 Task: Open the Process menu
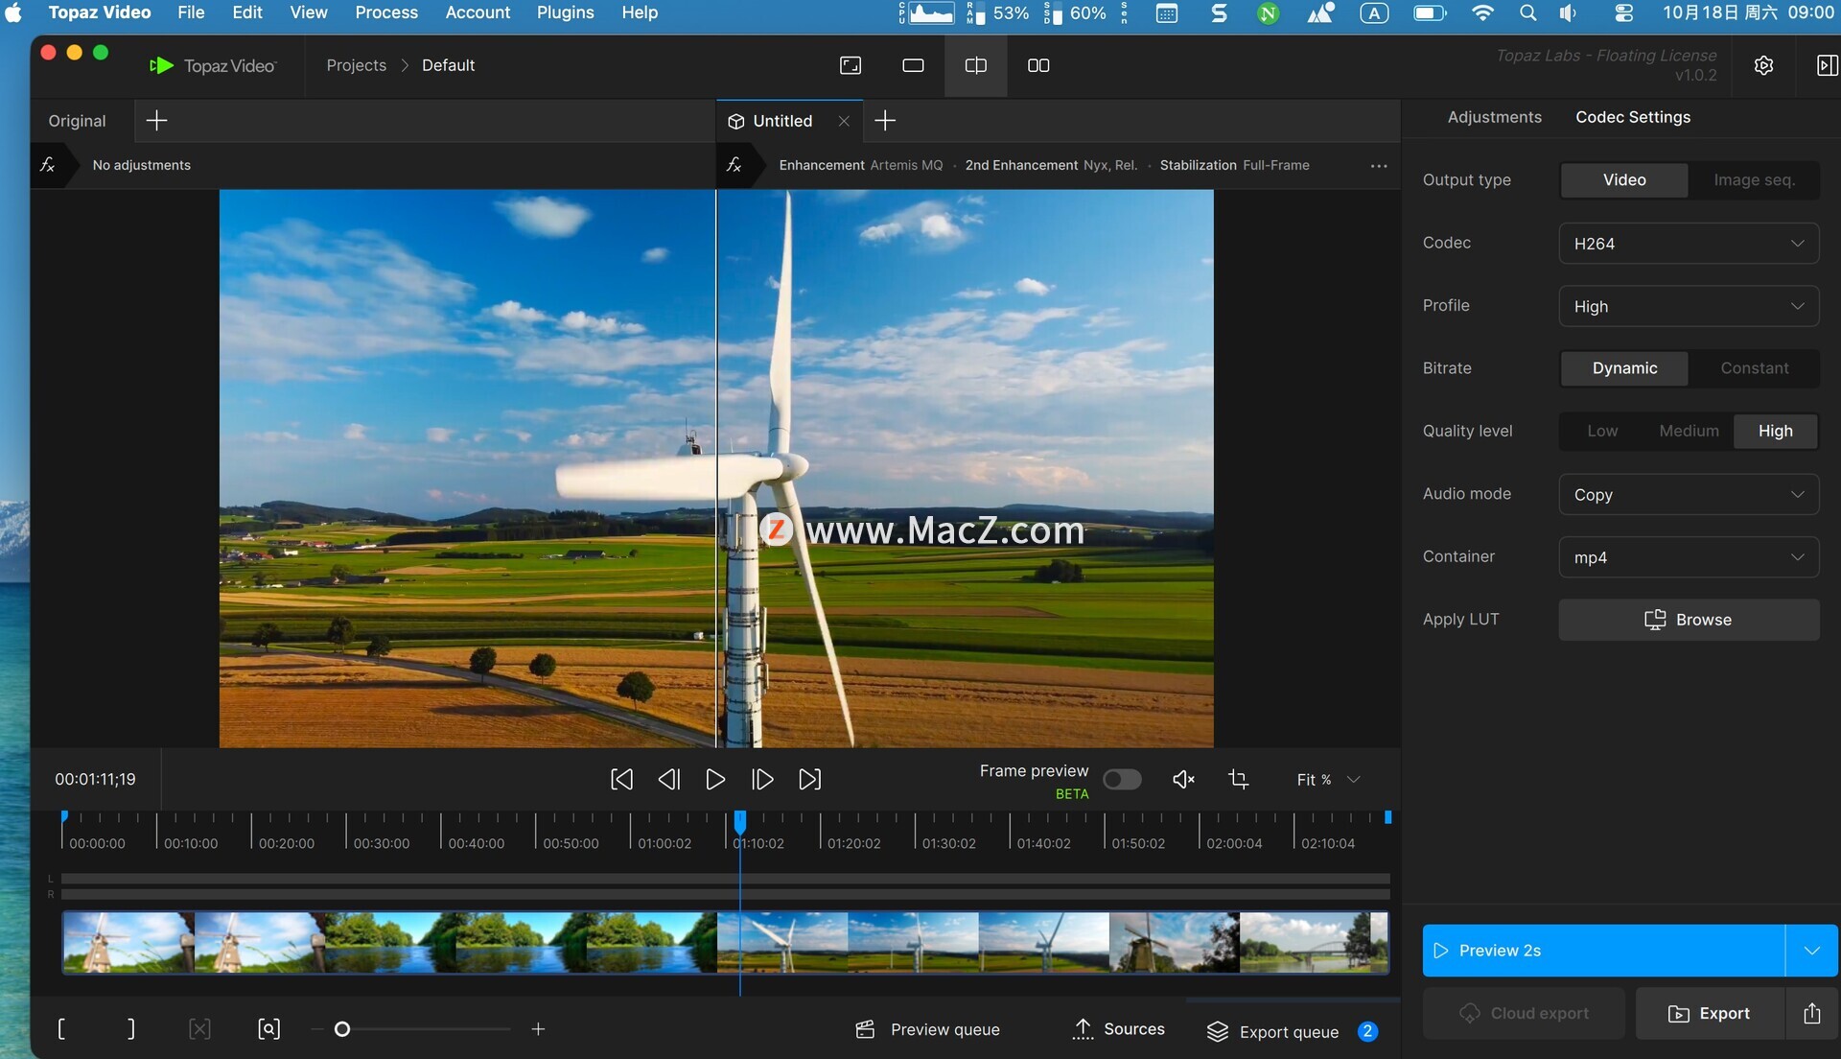point(386,12)
